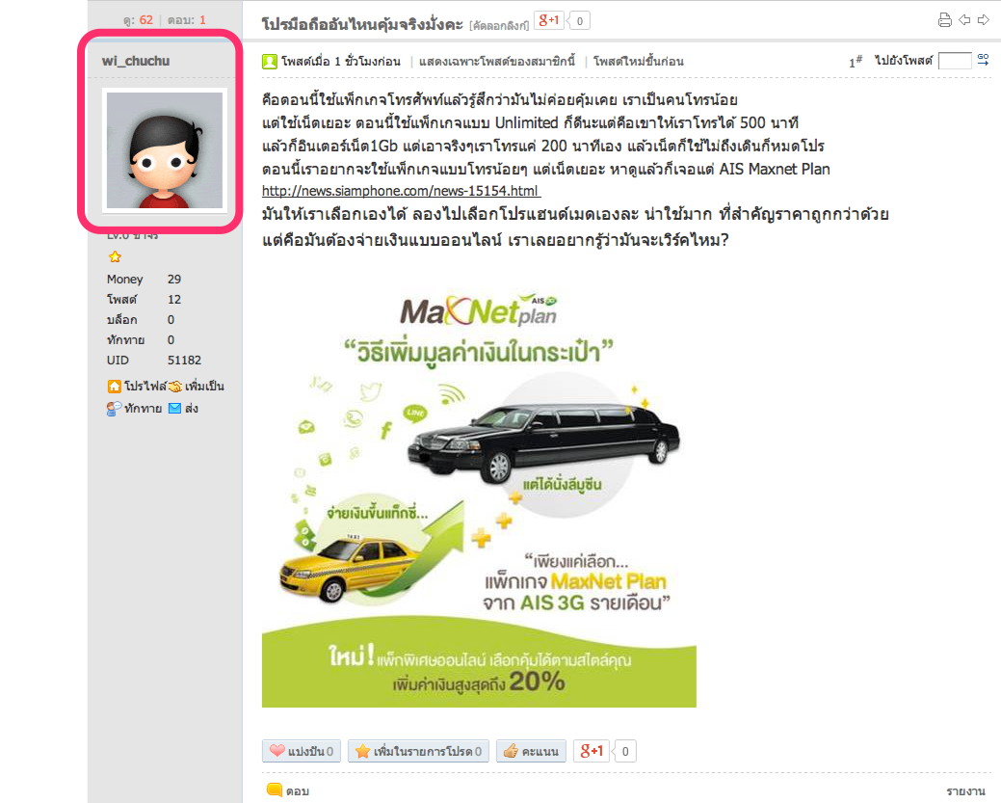Click the UID value 51182
This screenshot has width=1001, height=803.
(184, 361)
